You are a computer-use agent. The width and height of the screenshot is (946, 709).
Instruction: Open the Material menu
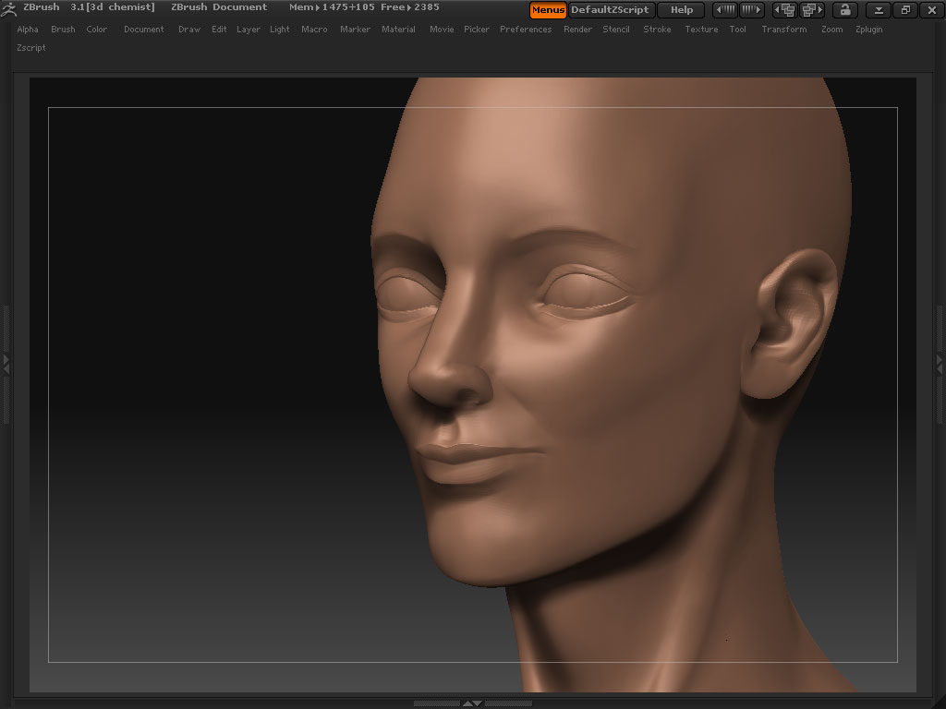[398, 29]
